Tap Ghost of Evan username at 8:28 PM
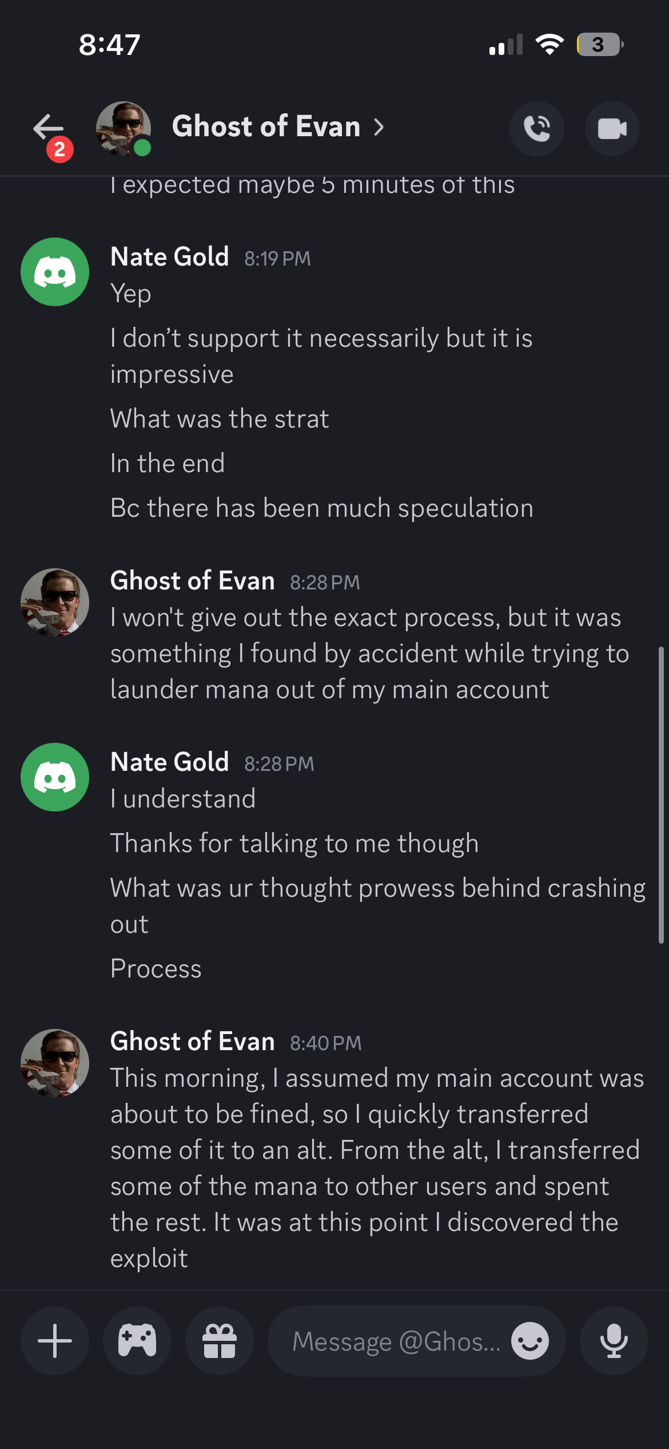Screen dimensions: 669x1449 (x=193, y=581)
